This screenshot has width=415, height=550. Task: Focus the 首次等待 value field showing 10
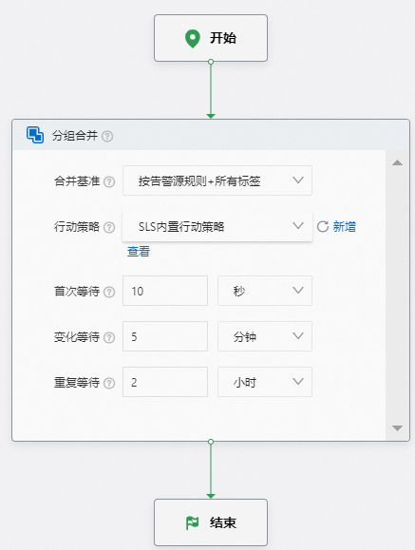165,291
